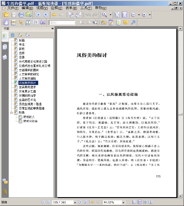Select the 日常生活的审美思维 bookmark
The image size is (184, 206).
32,109
